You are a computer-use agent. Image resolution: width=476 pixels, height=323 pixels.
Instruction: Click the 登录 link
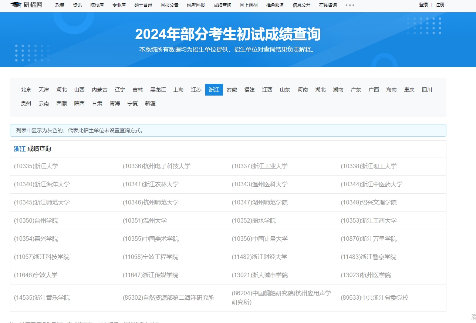tap(424, 5)
